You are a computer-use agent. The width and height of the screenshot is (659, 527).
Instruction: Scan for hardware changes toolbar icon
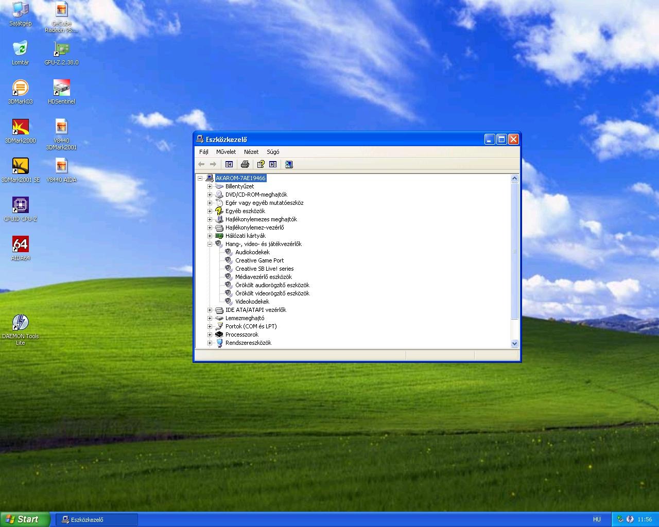289,164
